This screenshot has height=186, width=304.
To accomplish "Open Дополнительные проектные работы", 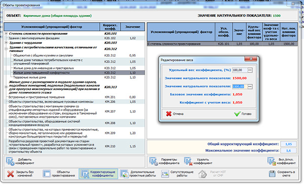I will point(138,174).
